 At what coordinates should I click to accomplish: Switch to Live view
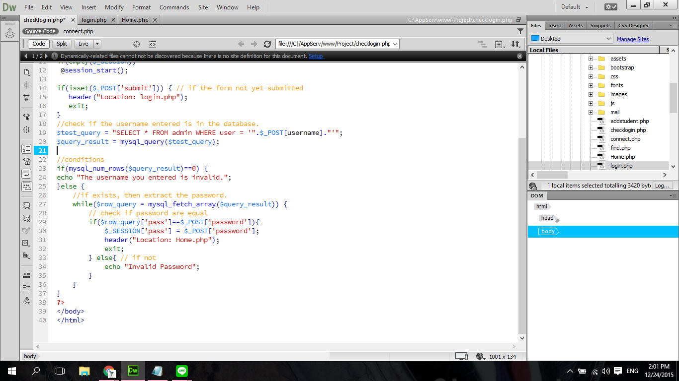(84, 44)
